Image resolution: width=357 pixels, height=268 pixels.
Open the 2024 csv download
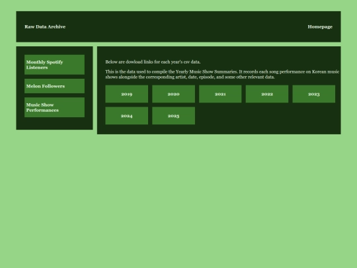click(126, 116)
